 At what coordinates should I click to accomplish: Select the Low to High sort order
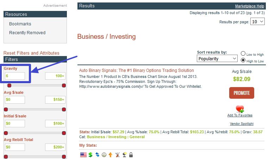tap(243, 54)
